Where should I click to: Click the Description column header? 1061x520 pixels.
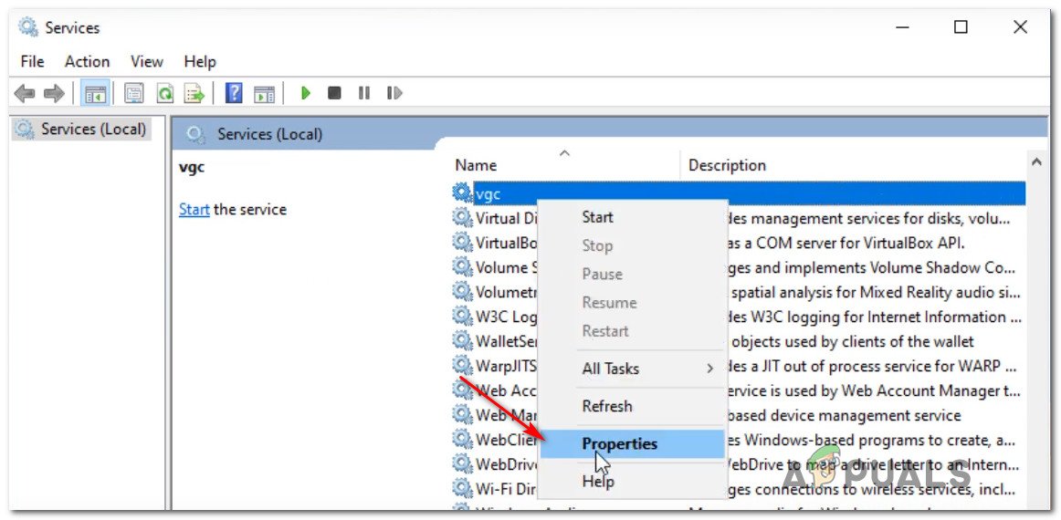point(727,165)
